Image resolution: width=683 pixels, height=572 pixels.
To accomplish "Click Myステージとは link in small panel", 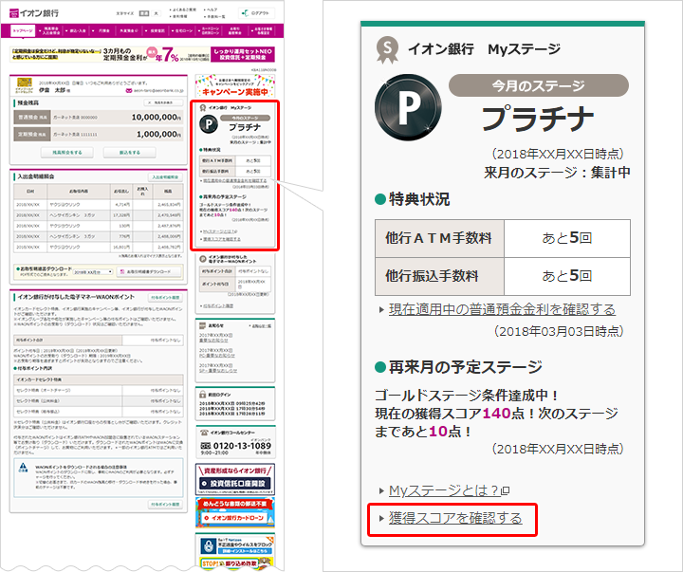I will click(219, 231).
